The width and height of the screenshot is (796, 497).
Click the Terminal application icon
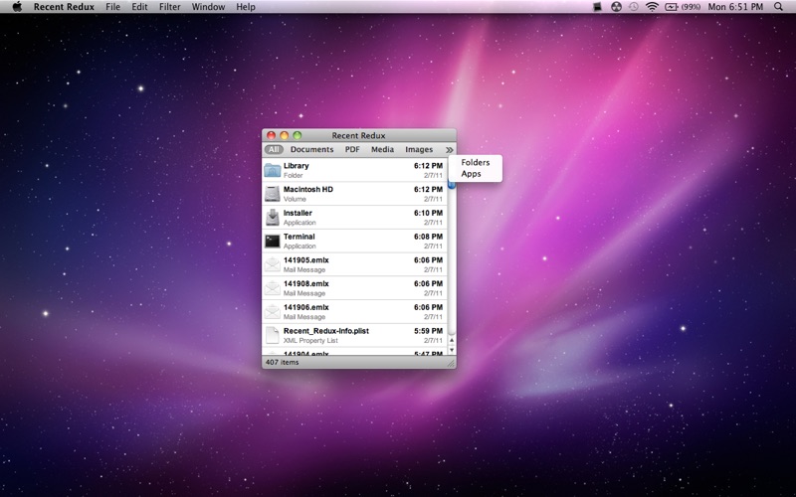(273, 241)
